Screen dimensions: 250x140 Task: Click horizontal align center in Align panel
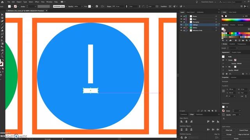pyautogui.click(x=186, y=122)
